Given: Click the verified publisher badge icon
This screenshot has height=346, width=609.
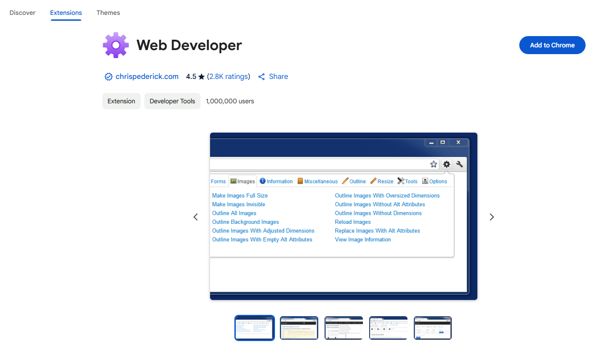Looking at the screenshot, I should pos(108,77).
